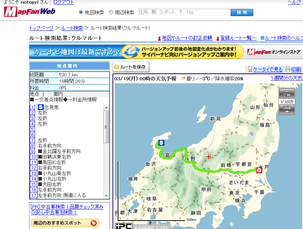Open the 1週間分の天気 forecast link
Screen dimensions: 303x229
286,78
